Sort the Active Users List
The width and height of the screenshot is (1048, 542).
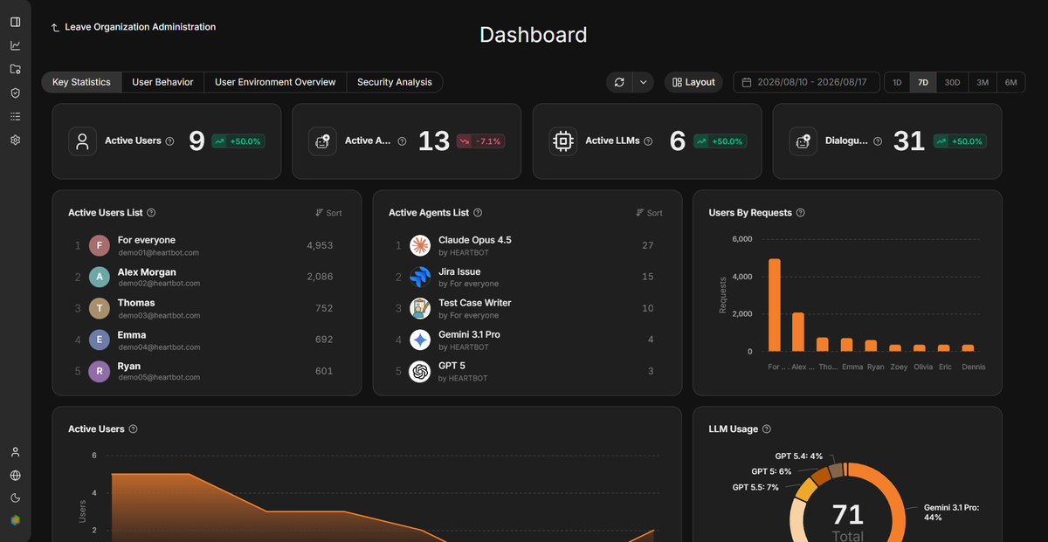pyautogui.click(x=329, y=213)
